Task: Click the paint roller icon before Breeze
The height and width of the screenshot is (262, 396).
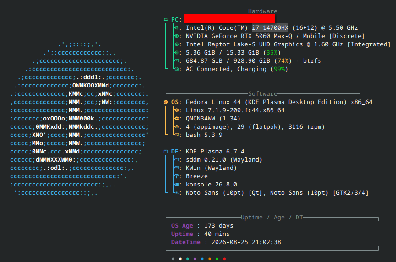Action: click(x=177, y=176)
